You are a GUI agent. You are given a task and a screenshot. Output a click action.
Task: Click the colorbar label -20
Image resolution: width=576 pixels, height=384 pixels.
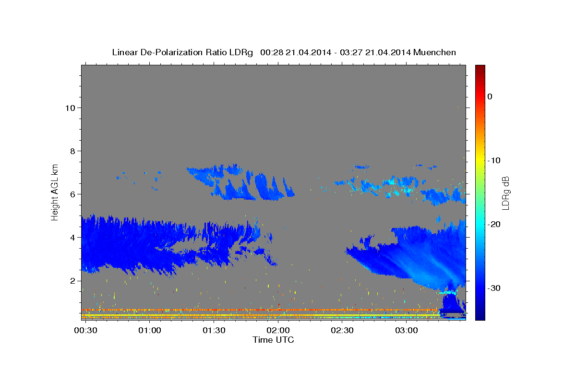tap(493, 224)
